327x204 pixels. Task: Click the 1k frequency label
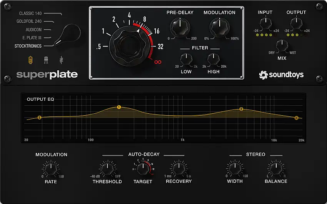click(x=182, y=140)
